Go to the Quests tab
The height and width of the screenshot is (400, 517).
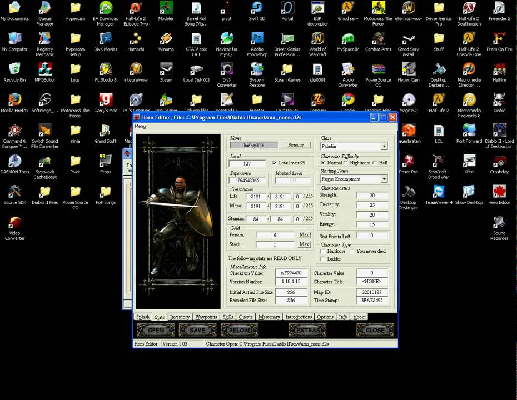pos(246,317)
